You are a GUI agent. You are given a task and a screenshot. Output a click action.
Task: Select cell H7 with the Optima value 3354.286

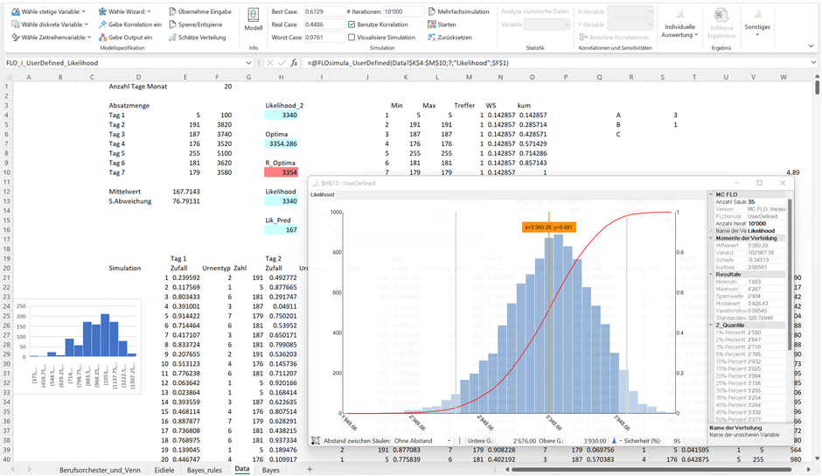coord(282,143)
